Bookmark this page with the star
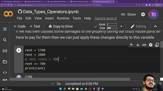This screenshot has width=163, height=91. (143, 5)
